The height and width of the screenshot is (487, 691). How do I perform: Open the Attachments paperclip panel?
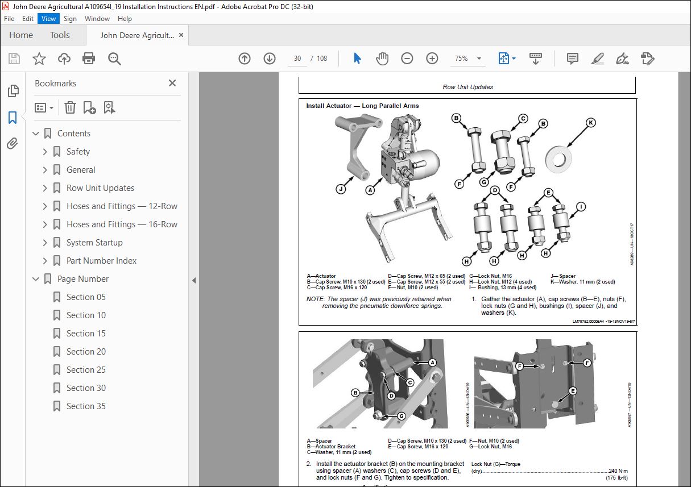13,143
